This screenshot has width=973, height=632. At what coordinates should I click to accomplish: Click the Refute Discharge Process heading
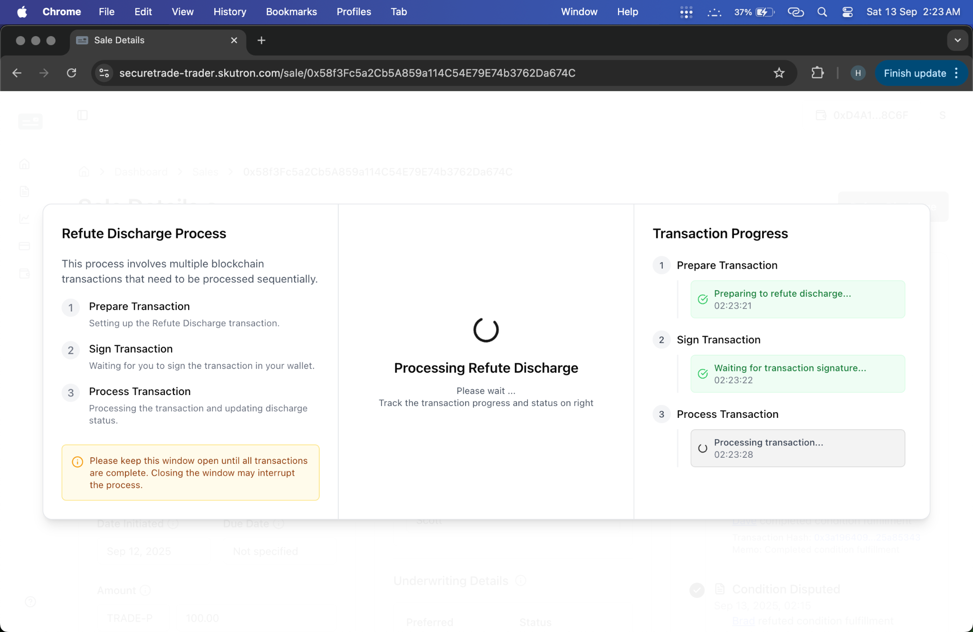144,234
